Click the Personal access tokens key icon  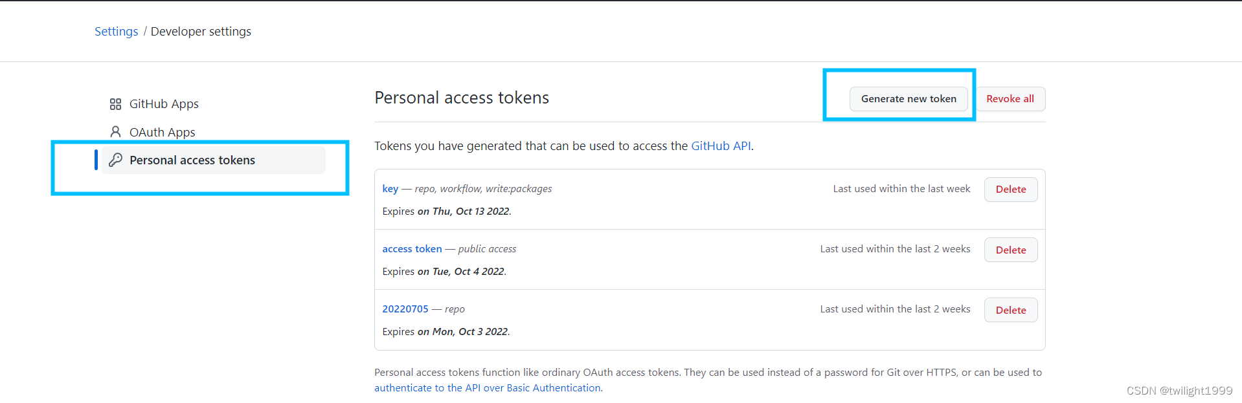tap(115, 160)
